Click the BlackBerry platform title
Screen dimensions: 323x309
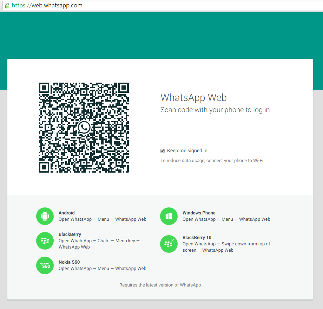tap(70, 234)
